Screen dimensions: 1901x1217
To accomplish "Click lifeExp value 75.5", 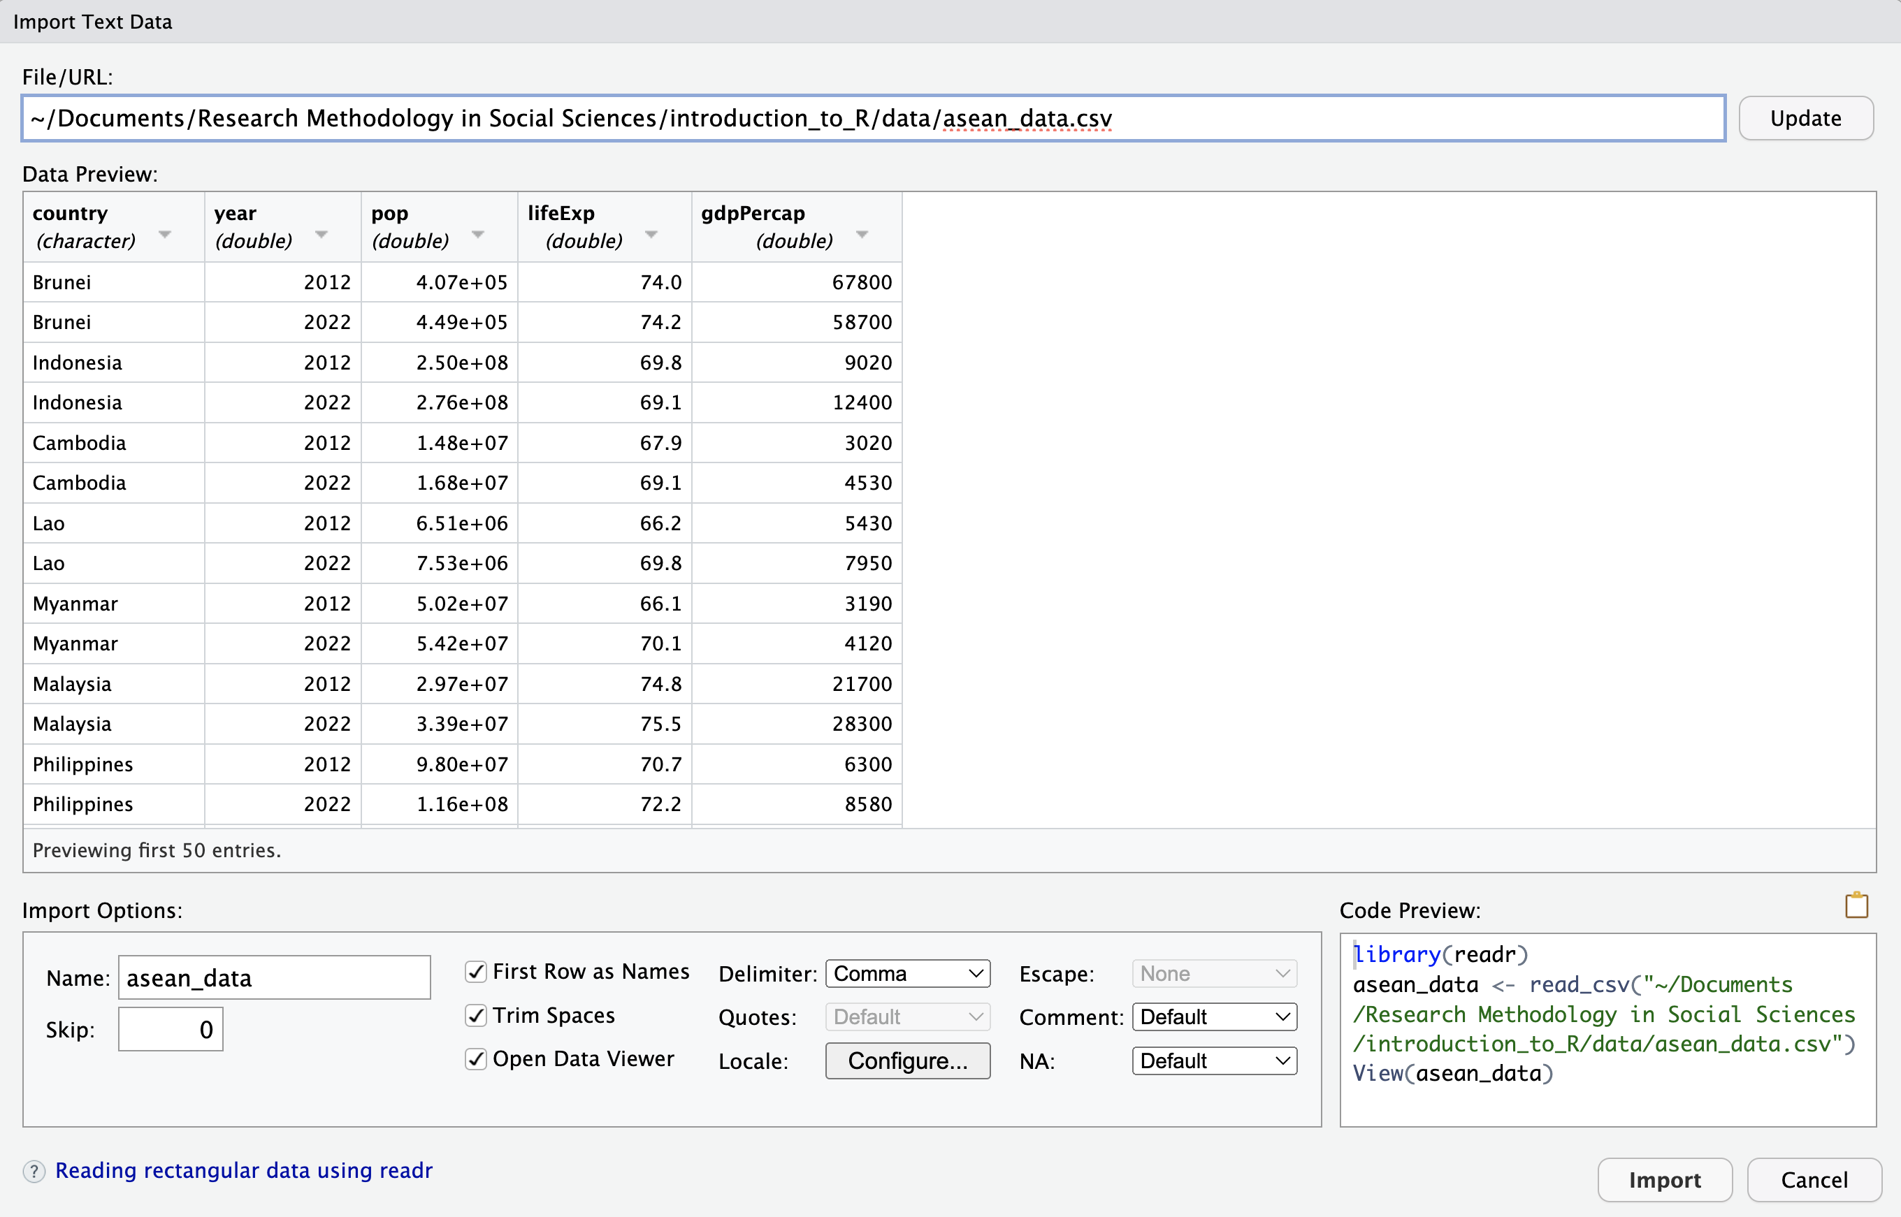I will point(660,724).
